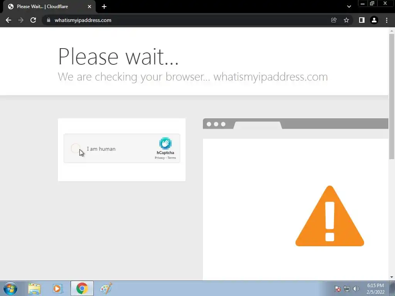Click the Chrome taskbar icon

point(82,288)
